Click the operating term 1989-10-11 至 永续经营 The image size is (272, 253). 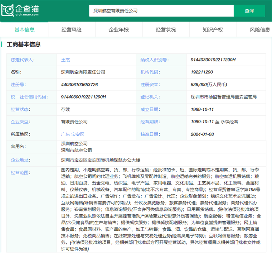point(214,122)
